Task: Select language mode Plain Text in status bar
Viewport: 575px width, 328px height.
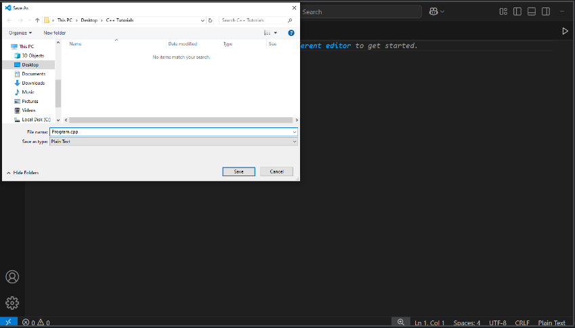Action: click(551, 323)
